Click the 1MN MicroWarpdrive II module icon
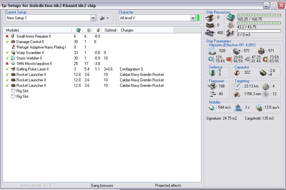This screenshot has width=286, height=190. click(13, 64)
